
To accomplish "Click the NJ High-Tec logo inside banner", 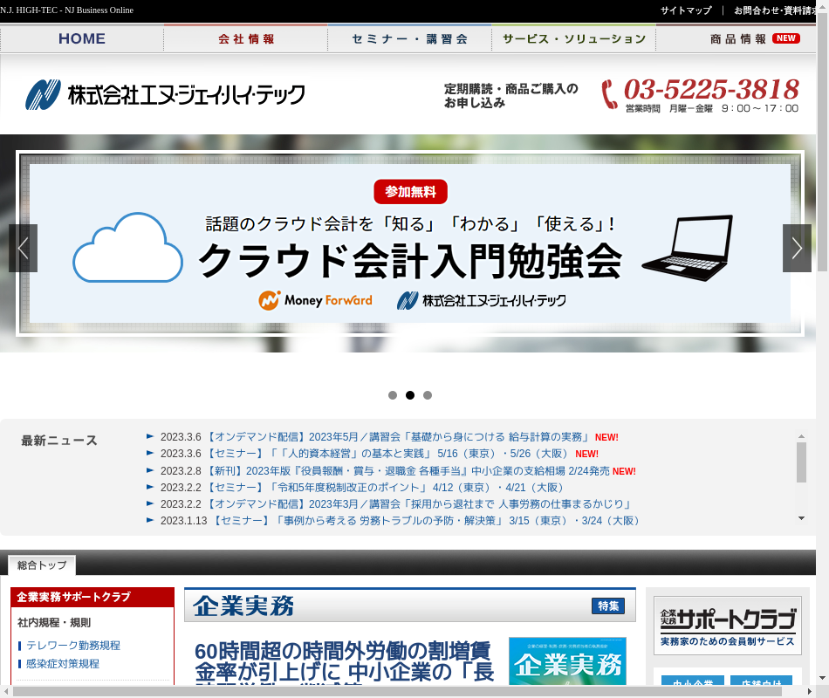I will pos(481,300).
